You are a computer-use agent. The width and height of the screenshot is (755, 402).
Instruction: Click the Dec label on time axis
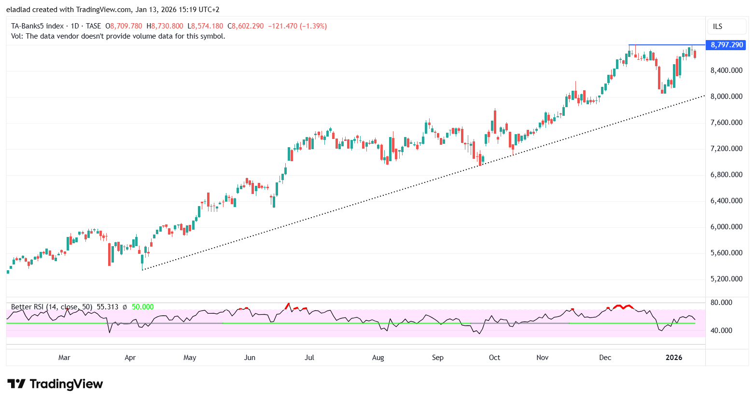pos(605,358)
